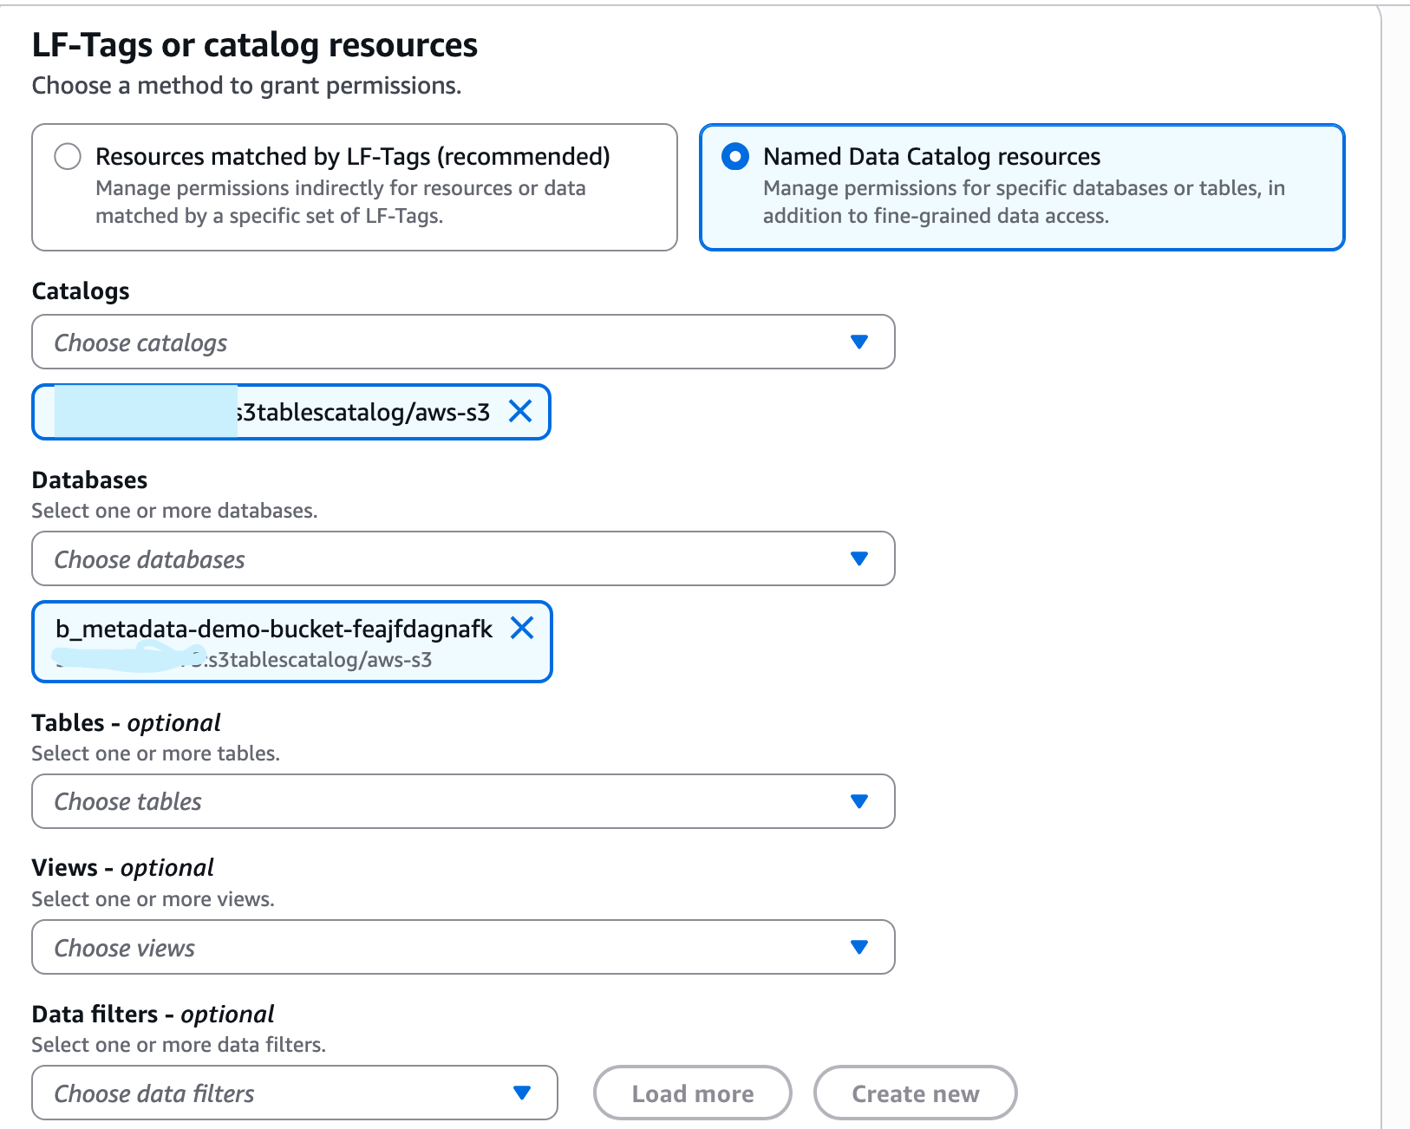Open the Choose catalogs dropdown
This screenshot has height=1129, width=1410.
tap(434, 343)
